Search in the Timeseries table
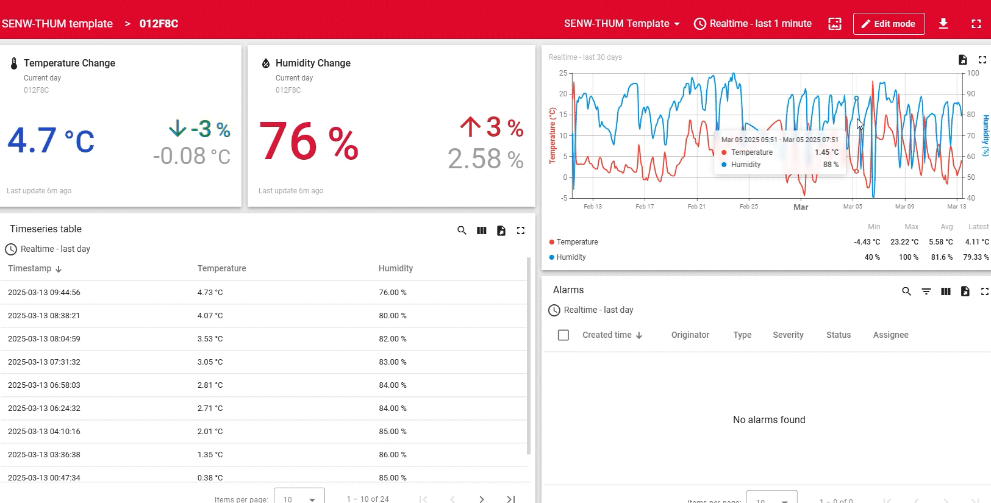The height and width of the screenshot is (503, 991). (462, 230)
